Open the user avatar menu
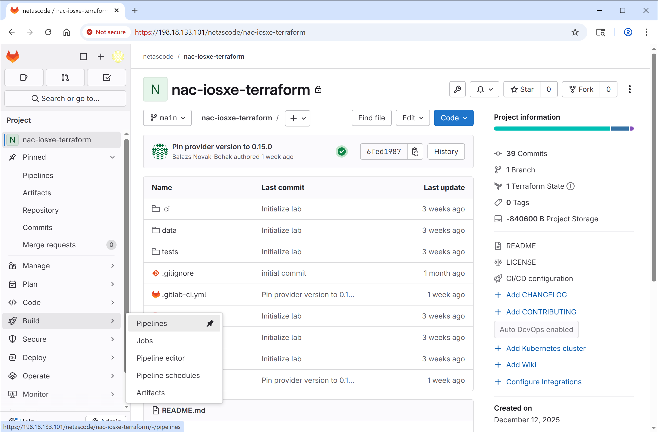 click(x=118, y=57)
